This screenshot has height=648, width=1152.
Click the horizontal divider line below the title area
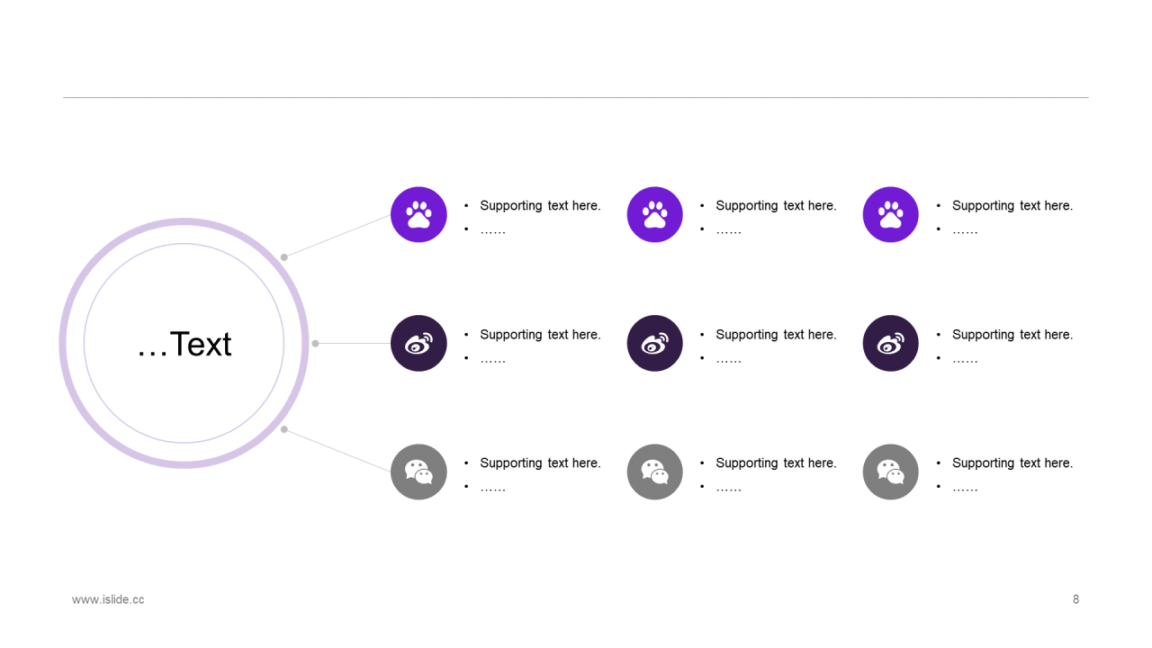(576, 97)
